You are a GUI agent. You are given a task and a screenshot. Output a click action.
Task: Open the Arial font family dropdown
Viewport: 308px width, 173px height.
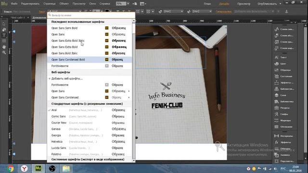80,12
